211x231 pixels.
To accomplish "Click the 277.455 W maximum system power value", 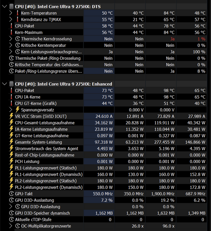I will pos(163,142).
